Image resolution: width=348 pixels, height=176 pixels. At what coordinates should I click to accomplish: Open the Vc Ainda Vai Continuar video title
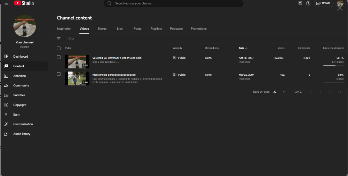[117, 58]
